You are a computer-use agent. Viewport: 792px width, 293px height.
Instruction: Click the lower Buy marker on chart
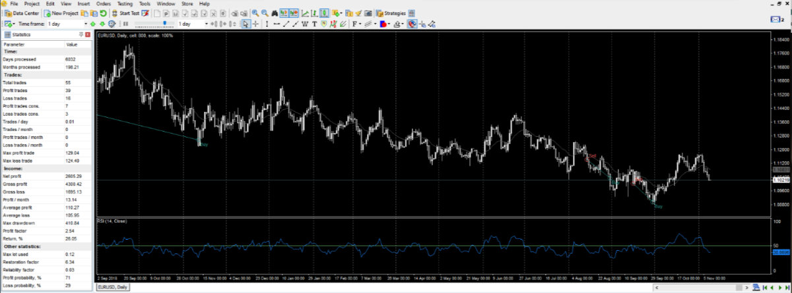point(658,207)
